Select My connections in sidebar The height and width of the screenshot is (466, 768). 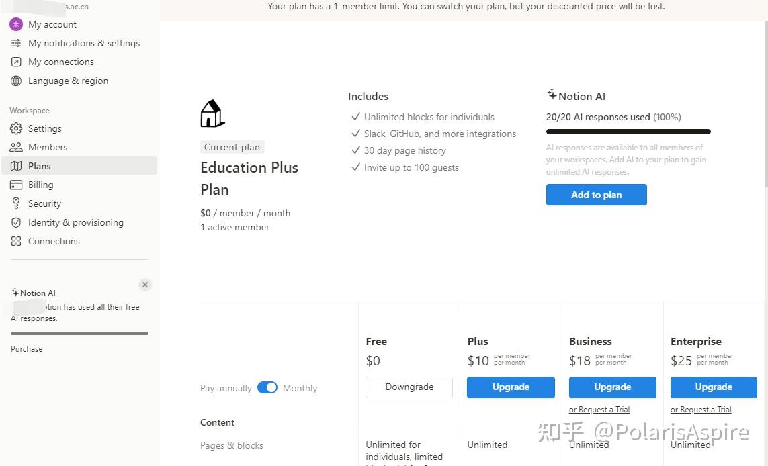pos(60,62)
